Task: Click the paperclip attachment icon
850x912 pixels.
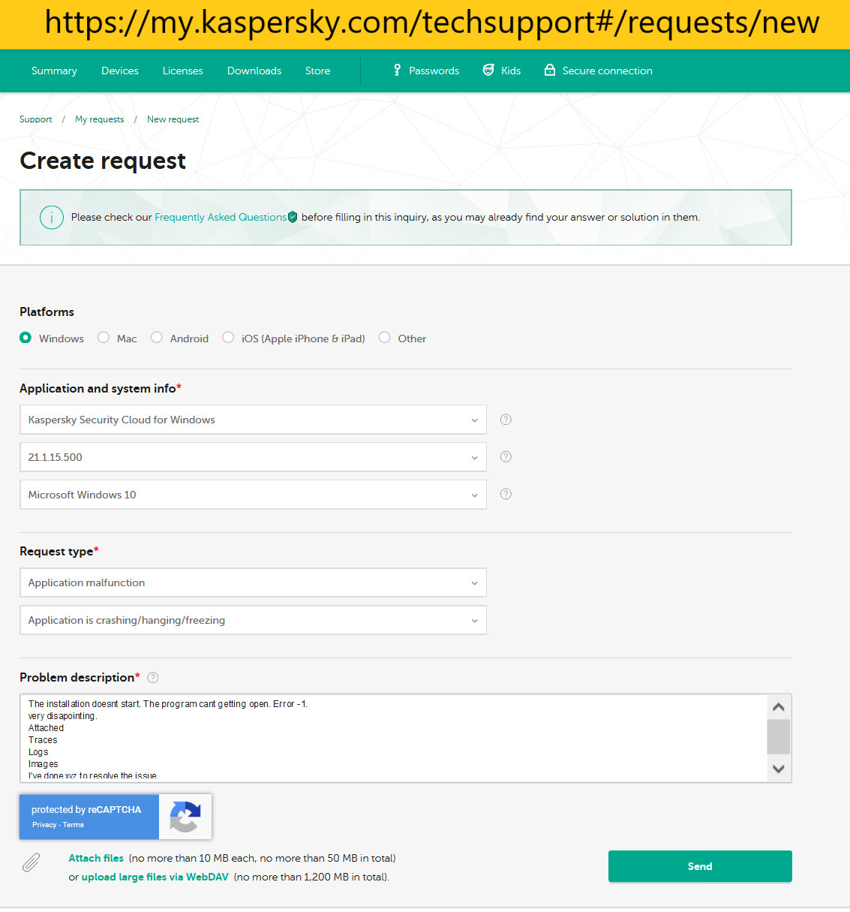Action: [31, 862]
